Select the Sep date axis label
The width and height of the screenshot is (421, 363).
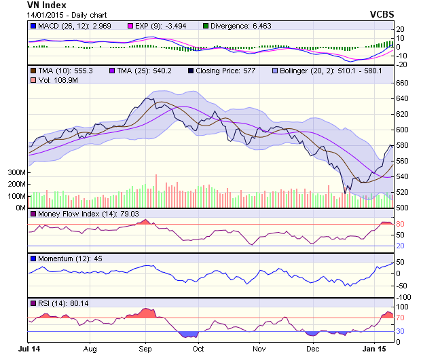point(145,348)
